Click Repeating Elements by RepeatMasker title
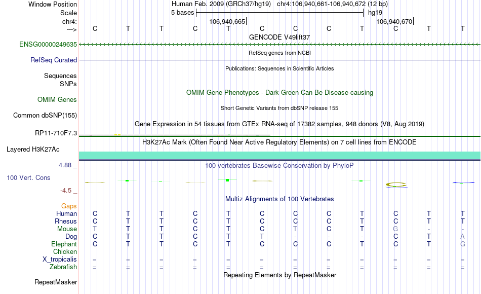 [280, 275]
